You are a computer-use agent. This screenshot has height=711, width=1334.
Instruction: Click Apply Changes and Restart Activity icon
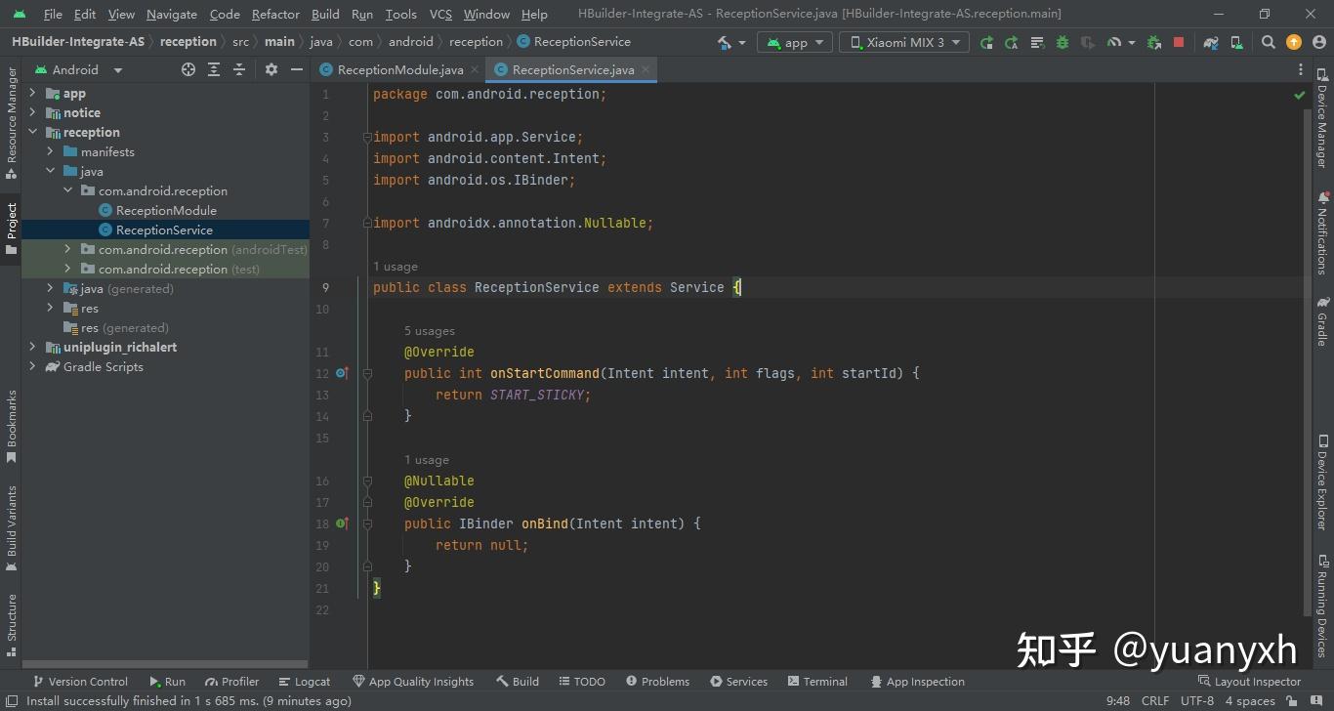[986, 42]
